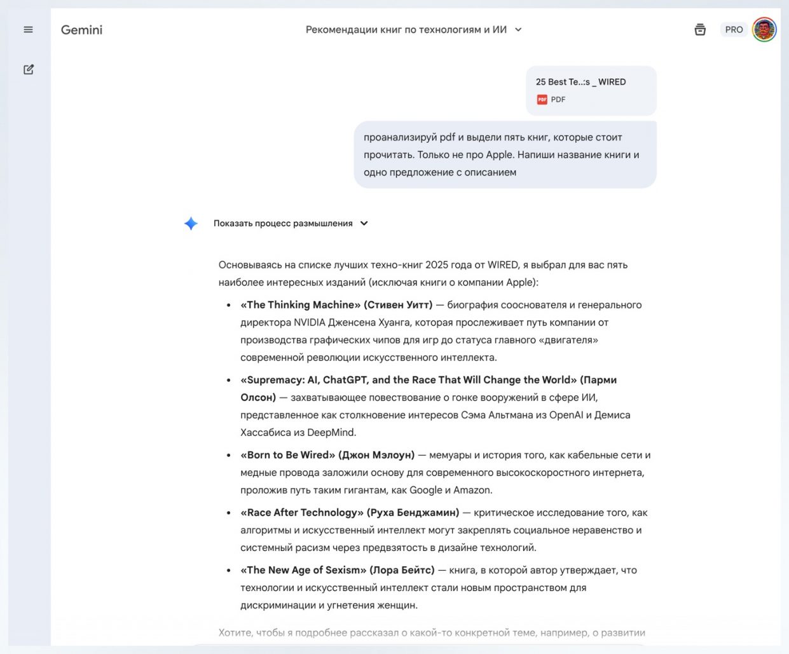Click the red PDF file icon

[542, 100]
